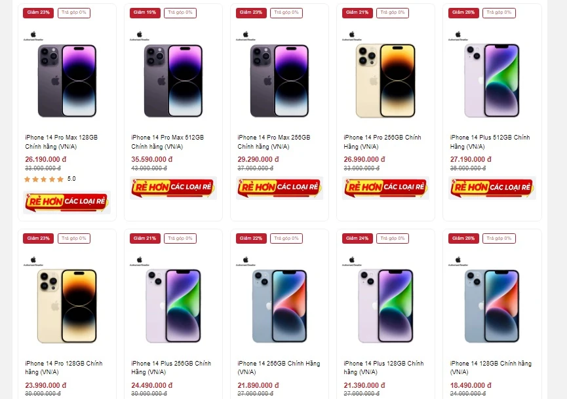Click Giảm 19% discount badge on iPhone 14 Pro Max 512GB
This screenshot has height=399, width=567.
(144, 12)
